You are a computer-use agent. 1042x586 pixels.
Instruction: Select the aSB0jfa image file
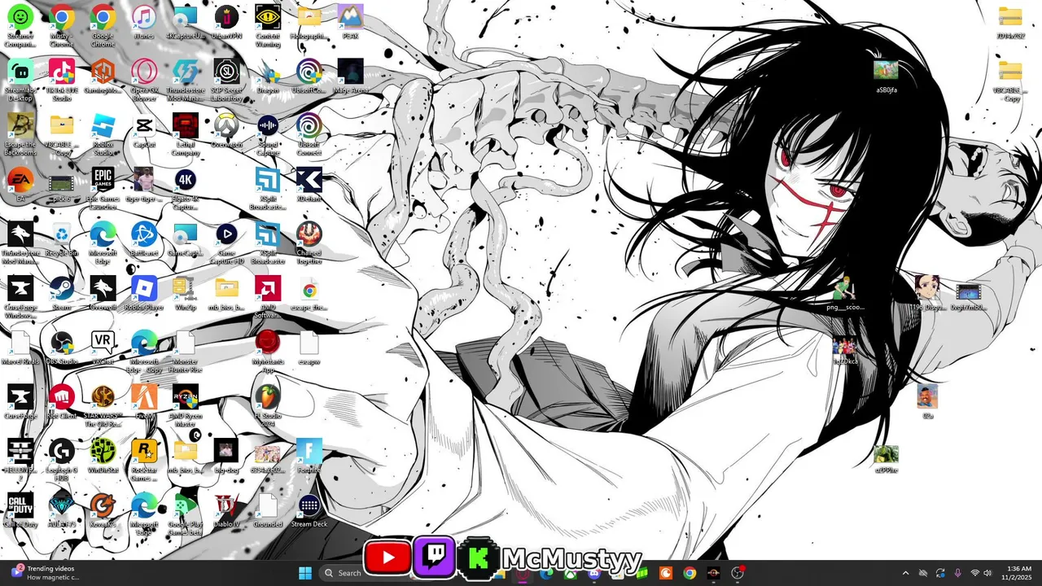(887, 76)
